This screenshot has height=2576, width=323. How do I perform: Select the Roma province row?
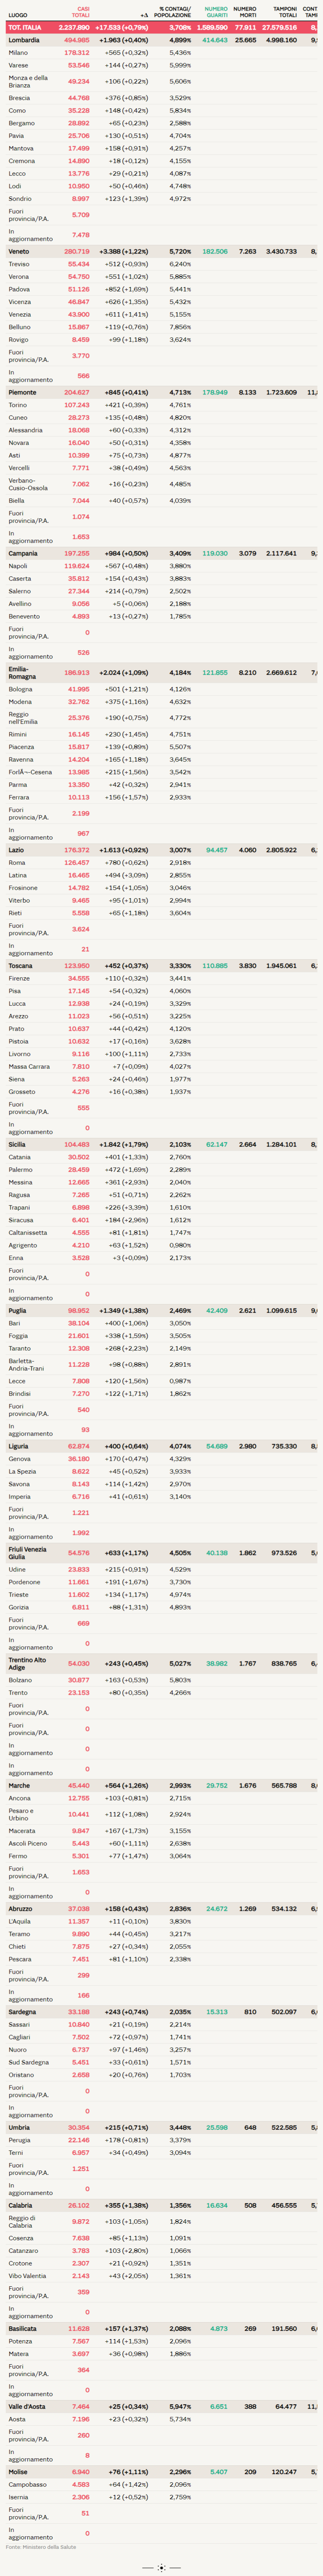tap(17, 863)
